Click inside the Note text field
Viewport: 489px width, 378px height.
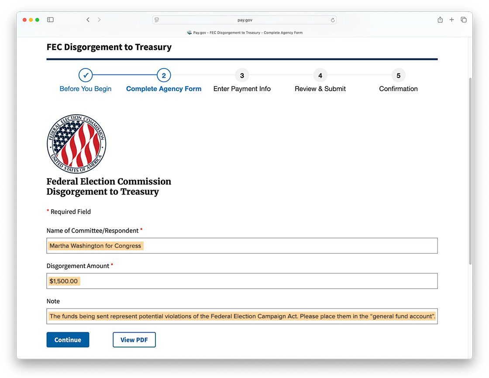(242, 316)
